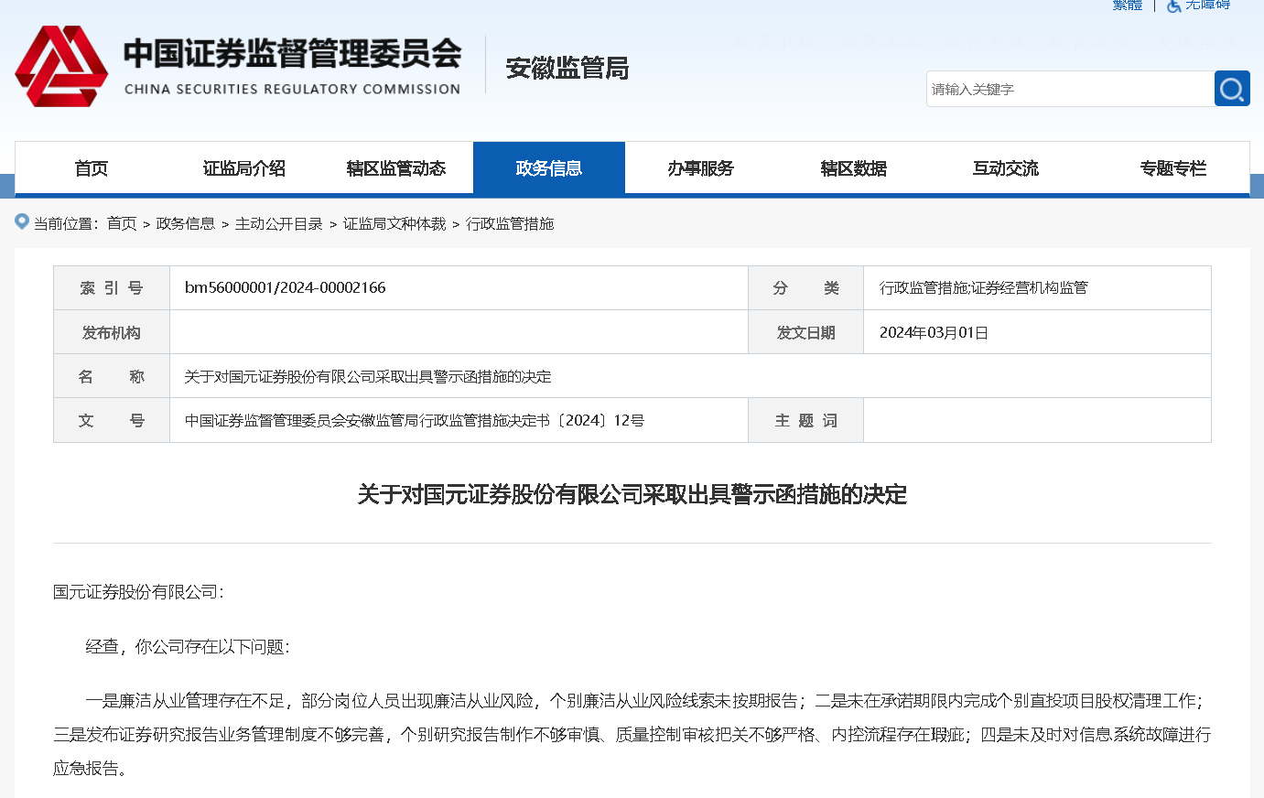The width and height of the screenshot is (1264, 798).
Task: Click the date 2024年03月01日
Action: pyautogui.click(x=934, y=333)
